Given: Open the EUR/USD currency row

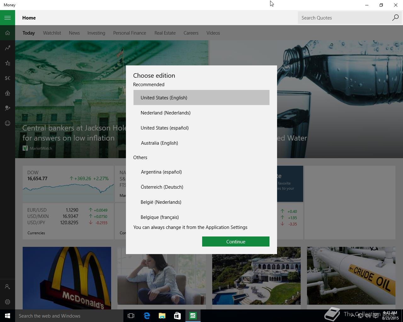Looking at the screenshot, I should coord(67,210).
